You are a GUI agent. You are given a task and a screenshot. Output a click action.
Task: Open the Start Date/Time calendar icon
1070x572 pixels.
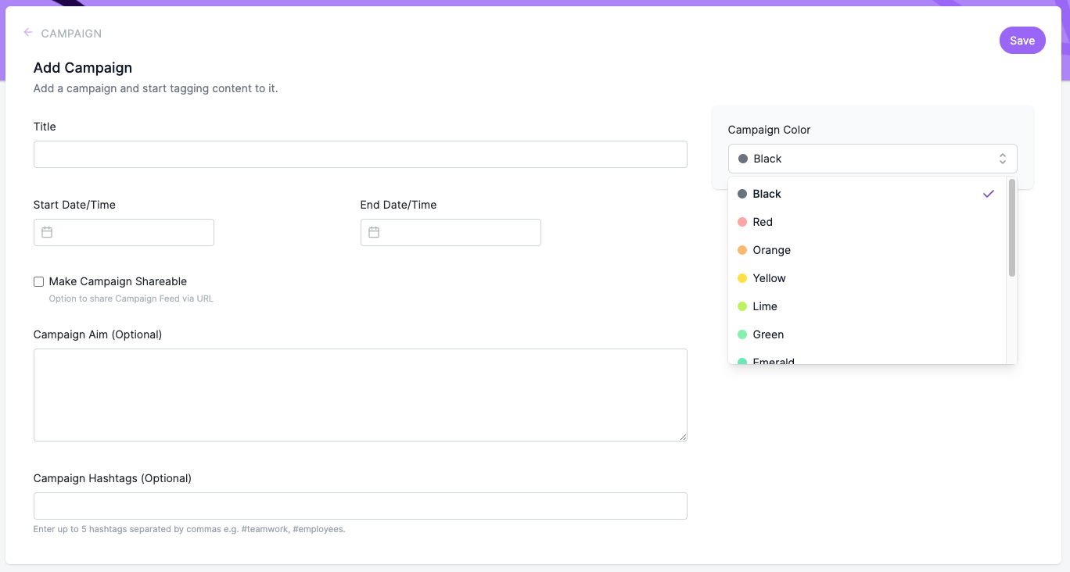coord(47,232)
